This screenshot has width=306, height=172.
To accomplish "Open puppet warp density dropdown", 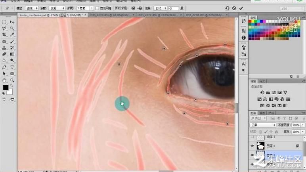I will coord(57,8).
